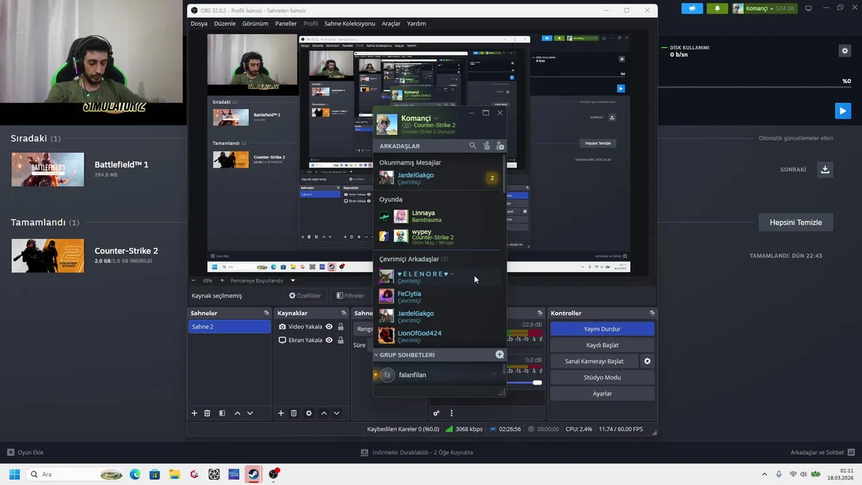Viewport: 862px width, 485px height.
Task: Move source up in Kaynaklar panel
Action: click(x=324, y=413)
